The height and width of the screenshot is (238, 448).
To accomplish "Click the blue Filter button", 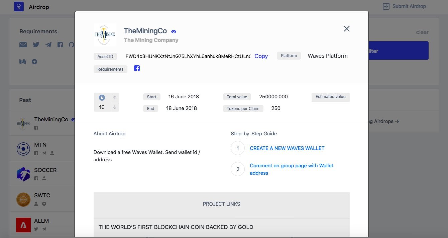I will [x=399, y=51].
